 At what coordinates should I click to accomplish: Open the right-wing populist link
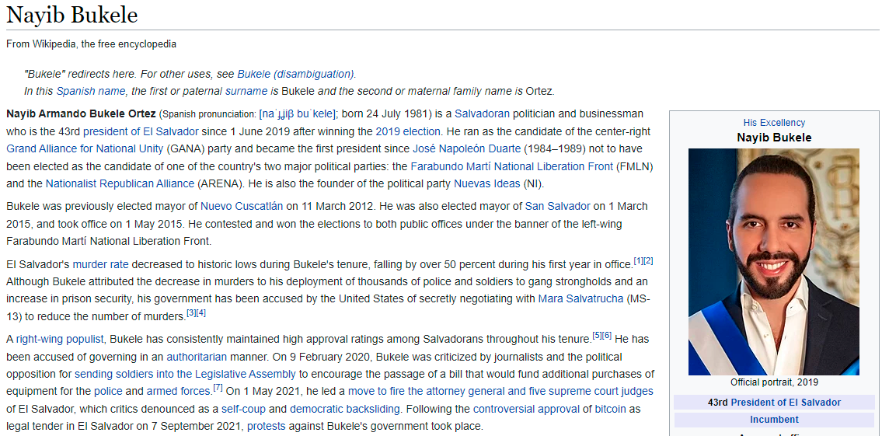(60, 339)
